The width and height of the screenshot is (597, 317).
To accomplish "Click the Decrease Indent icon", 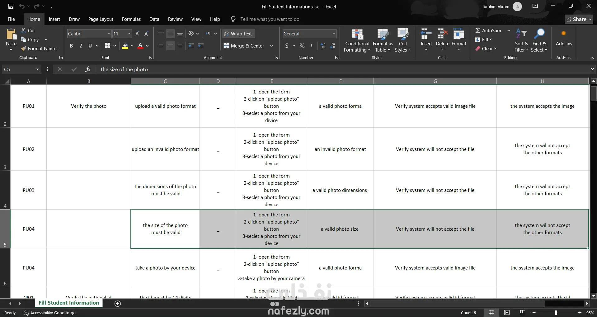I will click(x=191, y=46).
